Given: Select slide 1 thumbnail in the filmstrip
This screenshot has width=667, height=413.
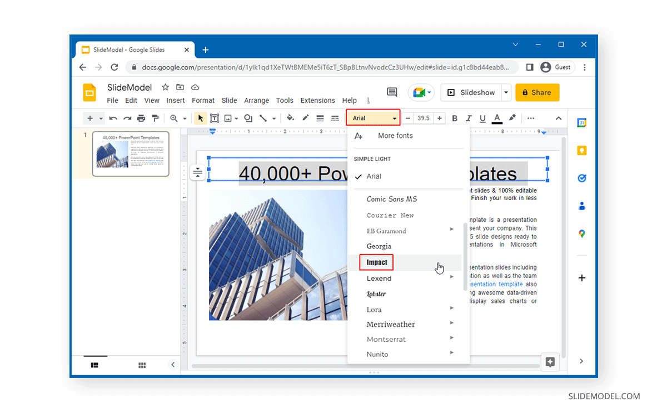Looking at the screenshot, I should click(x=131, y=154).
